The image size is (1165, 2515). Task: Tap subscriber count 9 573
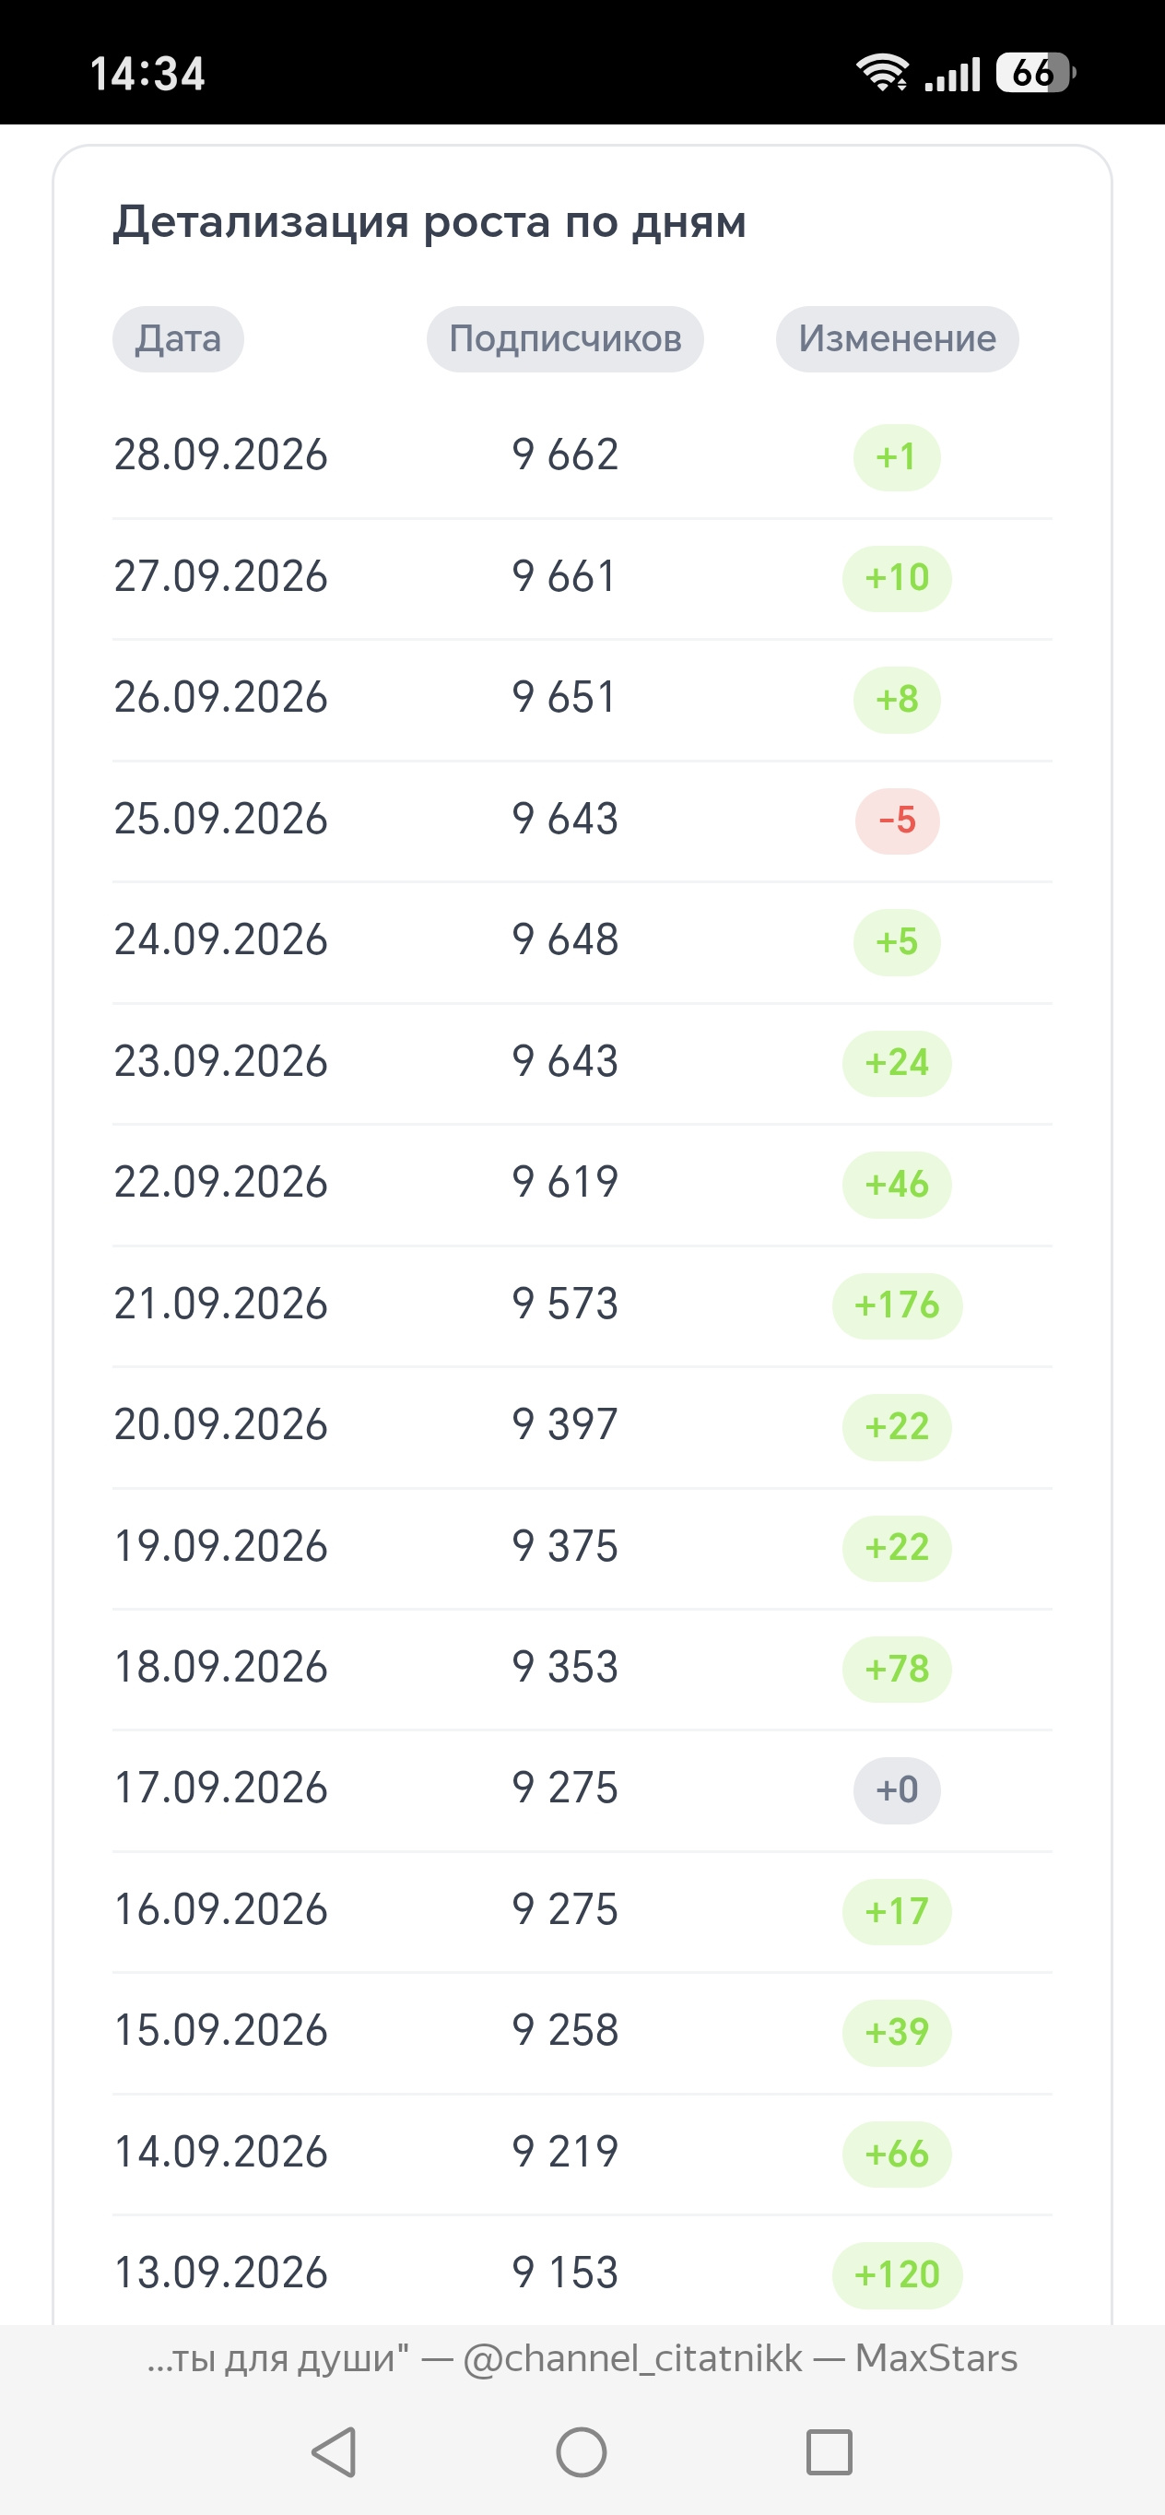(x=565, y=1305)
